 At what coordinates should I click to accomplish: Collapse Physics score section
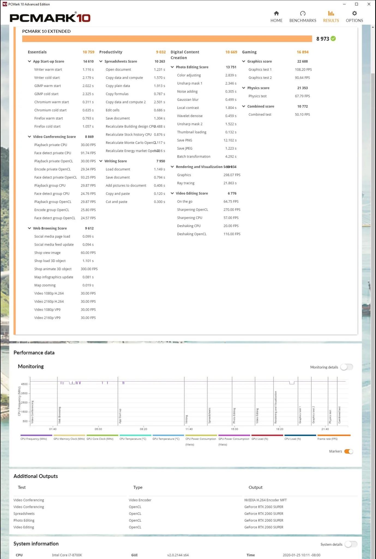point(244,88)
